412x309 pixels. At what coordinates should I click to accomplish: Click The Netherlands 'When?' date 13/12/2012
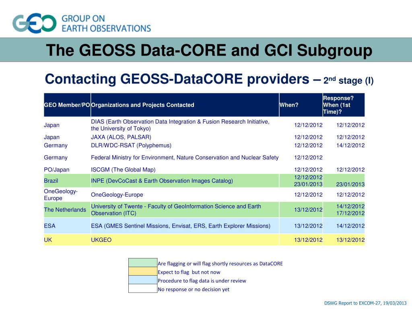point(308,210)
